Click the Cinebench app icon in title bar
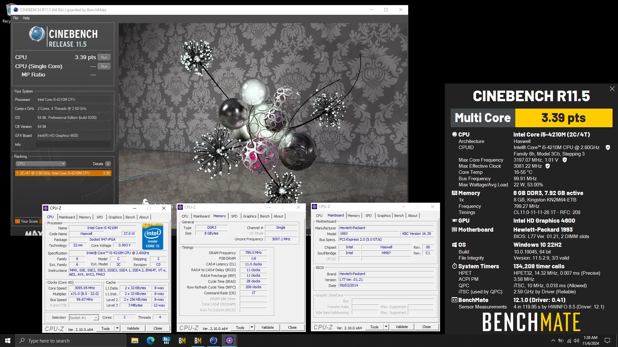 coord(16,10)
